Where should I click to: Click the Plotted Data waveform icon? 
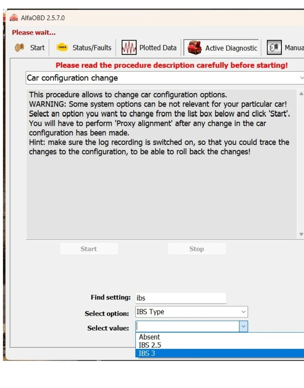tap(129, 47)
